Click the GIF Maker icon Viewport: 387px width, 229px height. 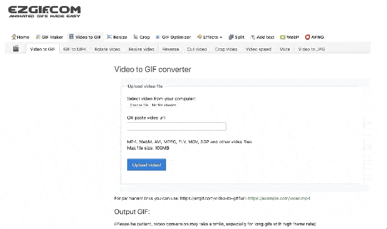38,37
